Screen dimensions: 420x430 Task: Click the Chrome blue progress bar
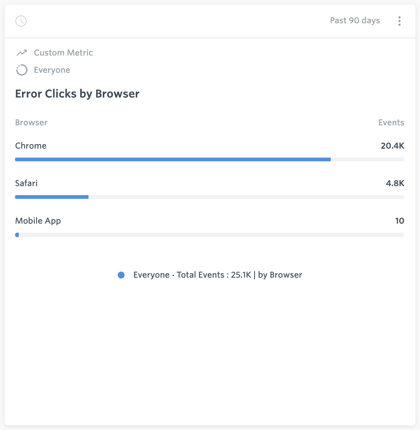coord(173,159)
